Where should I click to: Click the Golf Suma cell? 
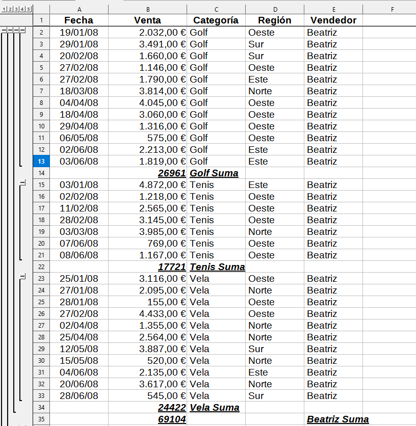tap(216, 173)
